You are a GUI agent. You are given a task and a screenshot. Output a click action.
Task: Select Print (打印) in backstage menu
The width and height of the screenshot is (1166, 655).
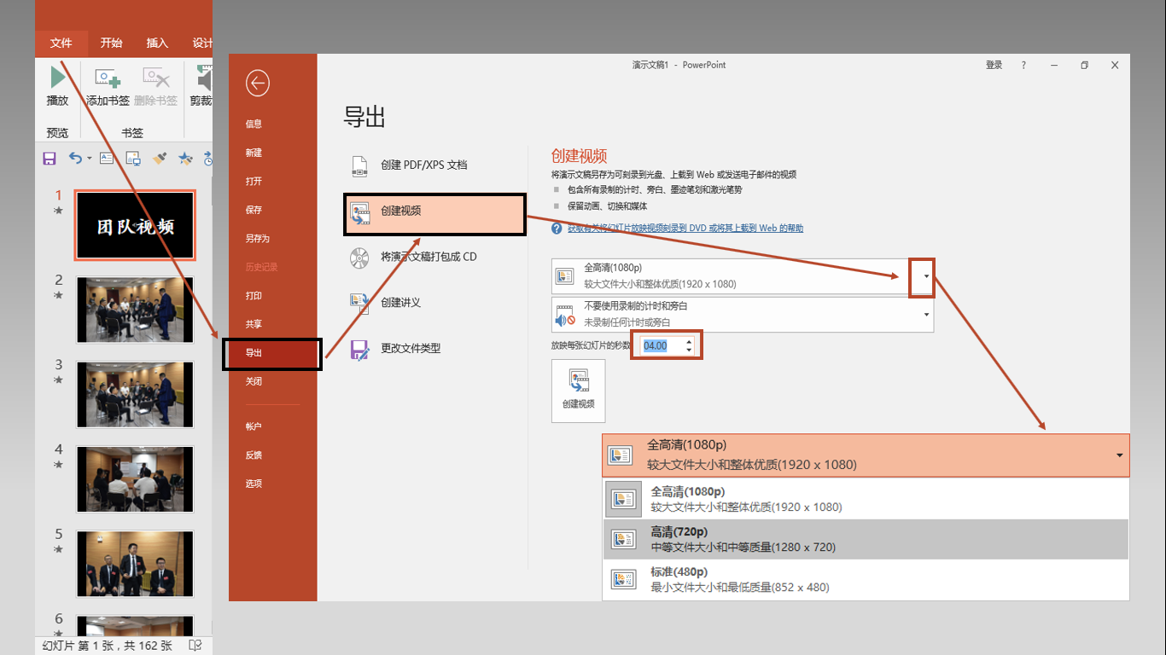254,296
